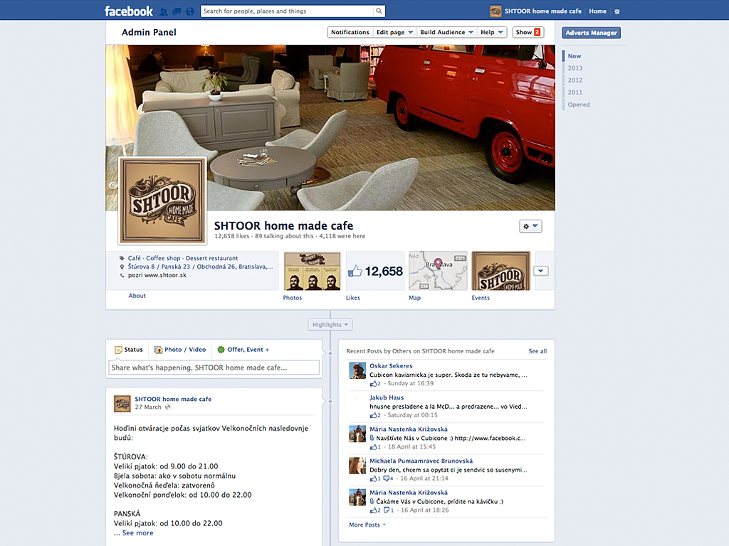Jump to 2012 on timeline

pyautogui.click(x=575, y=80)
